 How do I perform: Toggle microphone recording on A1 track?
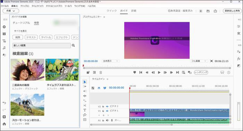click(112, 121)
